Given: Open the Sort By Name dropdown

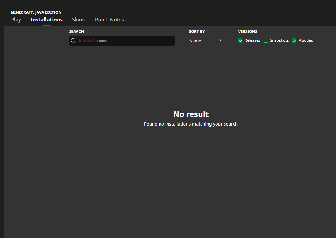Looking at the screenshot, I should [x=206, y=41].
